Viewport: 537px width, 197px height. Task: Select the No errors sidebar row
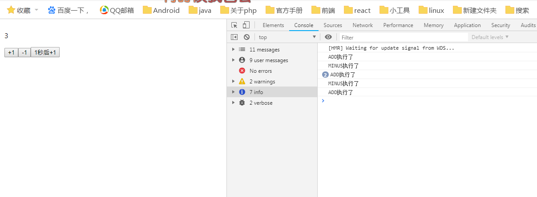272,71
